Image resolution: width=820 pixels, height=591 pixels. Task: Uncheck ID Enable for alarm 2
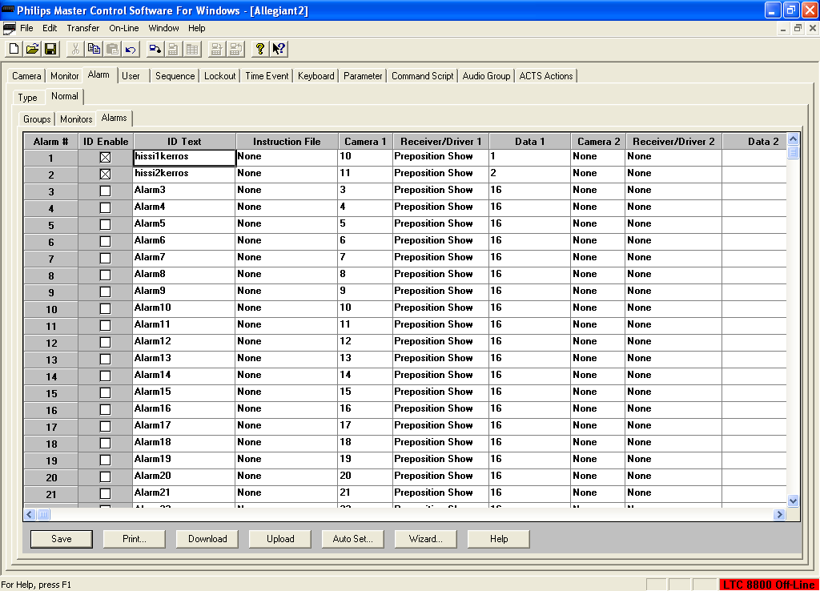(x=105, y=174)
